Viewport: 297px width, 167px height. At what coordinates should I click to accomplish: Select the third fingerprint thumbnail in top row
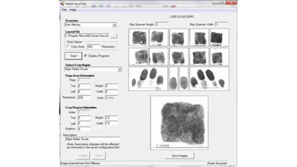(179, 38)
